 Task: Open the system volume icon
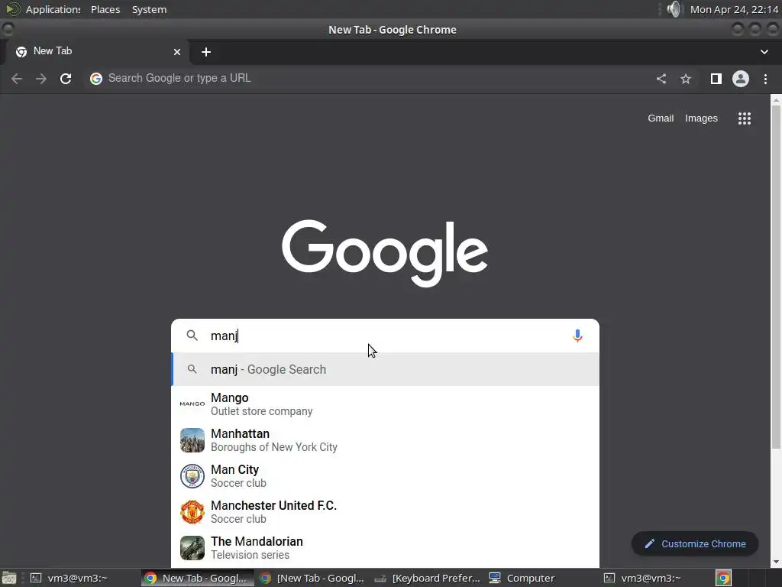[674, 9]
